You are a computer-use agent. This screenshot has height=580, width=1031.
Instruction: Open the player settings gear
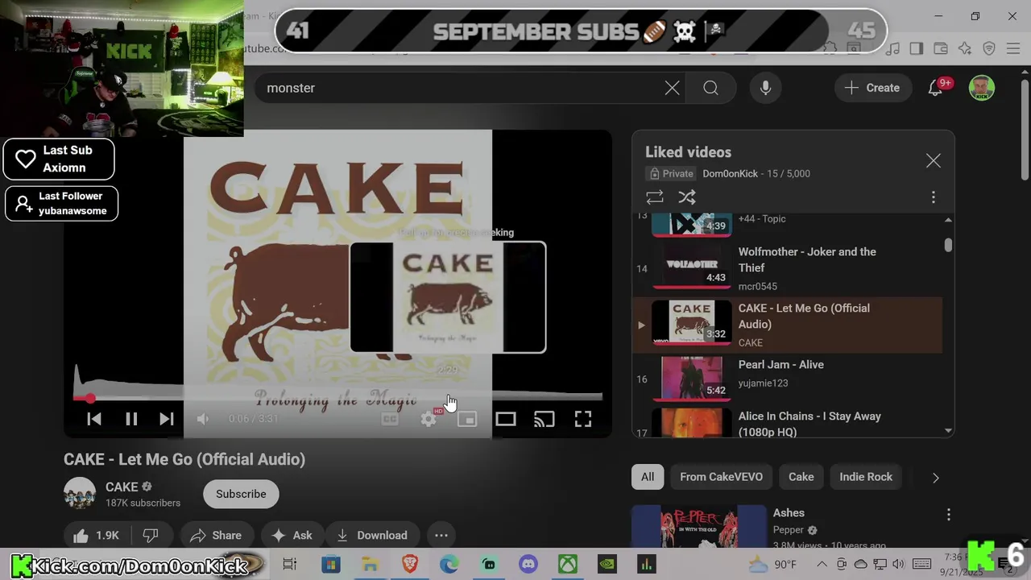(x=429, y=419)
